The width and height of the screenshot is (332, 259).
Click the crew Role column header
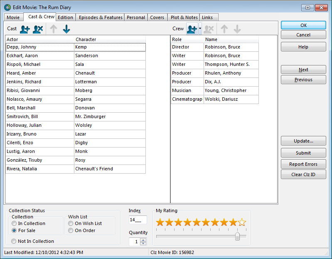click(187, 39)
